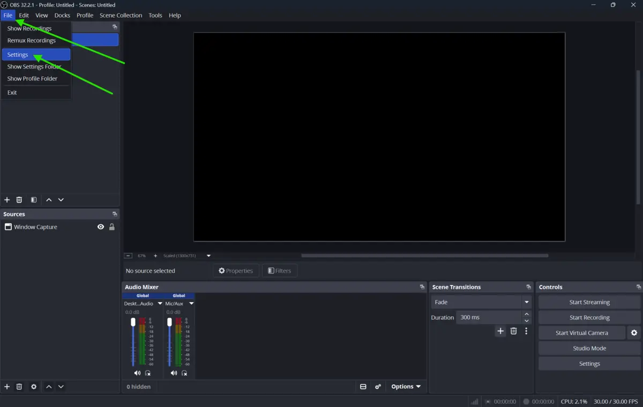Mute the Desktop Audio channel

pyautogui.click(x=137, y=373)
